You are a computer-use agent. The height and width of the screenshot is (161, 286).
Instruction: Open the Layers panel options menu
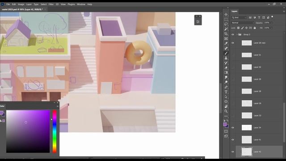point(284,11)
